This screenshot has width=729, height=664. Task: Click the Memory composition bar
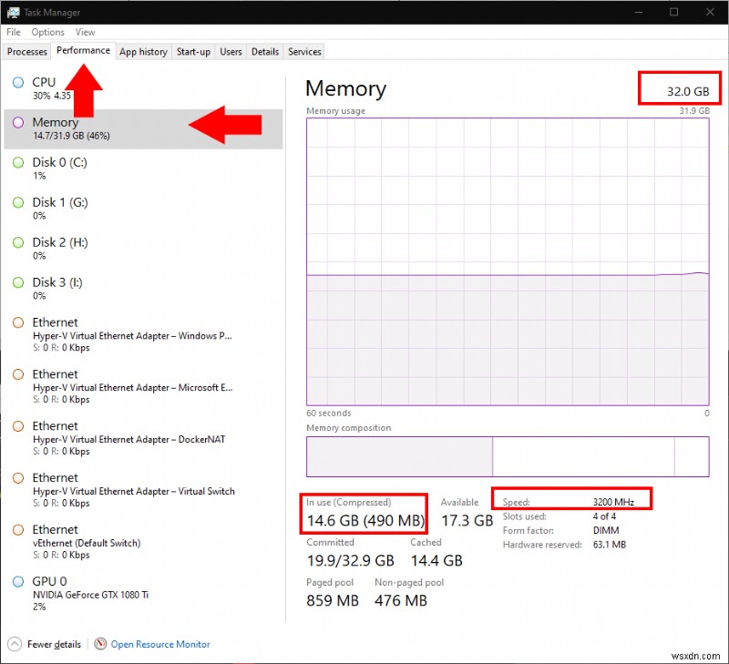(x=506, y=456)
